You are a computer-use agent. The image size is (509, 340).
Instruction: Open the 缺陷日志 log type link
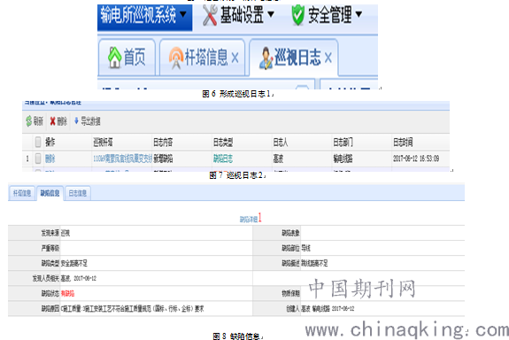coord(223,158)
